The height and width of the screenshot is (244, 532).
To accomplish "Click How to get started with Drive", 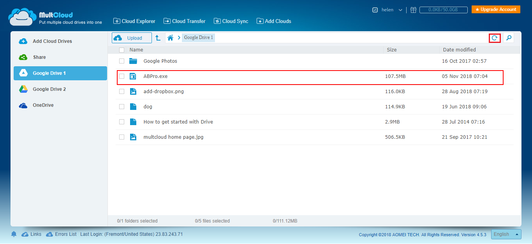I will click(178, 122).
